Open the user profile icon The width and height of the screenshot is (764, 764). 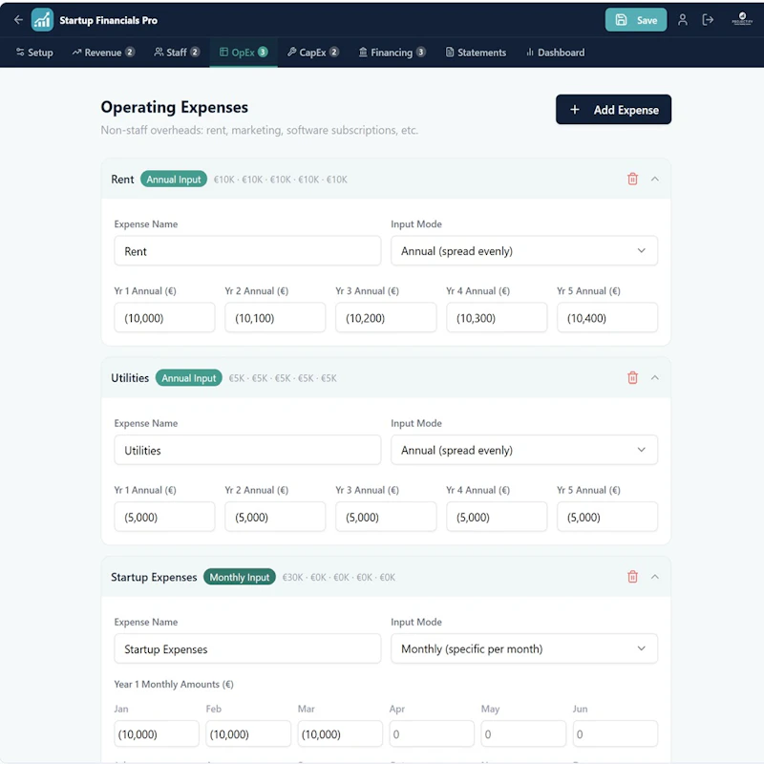[682, 20]
